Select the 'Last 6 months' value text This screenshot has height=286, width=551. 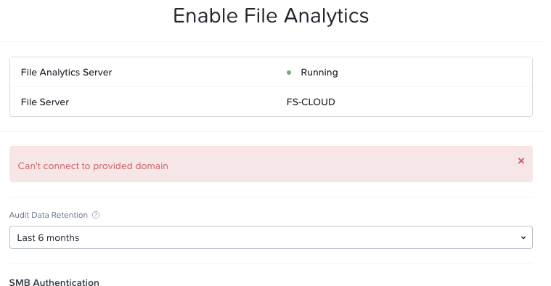48,238
